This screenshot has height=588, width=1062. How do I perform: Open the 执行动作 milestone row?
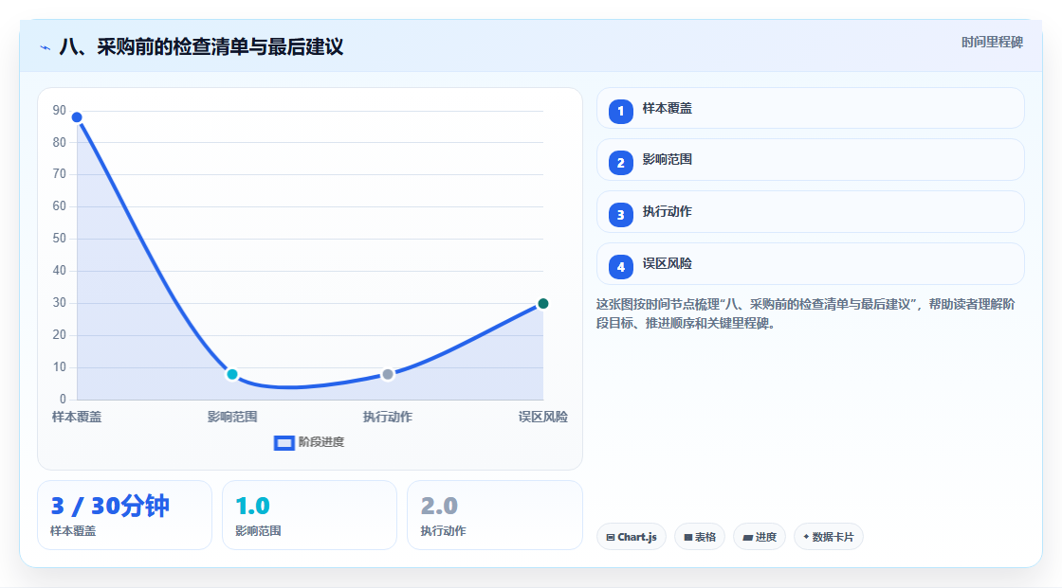click(x=810, y=212)
